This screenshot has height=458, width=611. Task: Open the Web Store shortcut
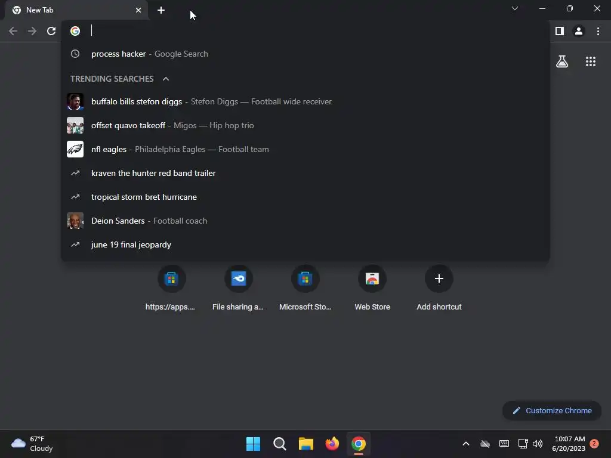point(372,288)
